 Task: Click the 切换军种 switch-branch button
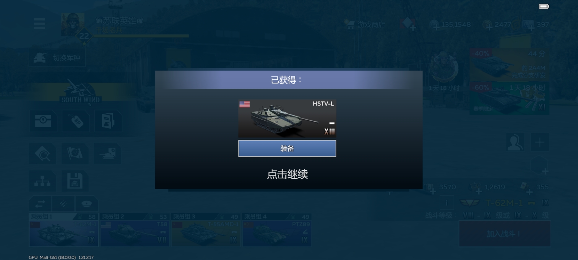tap(57, 58)
